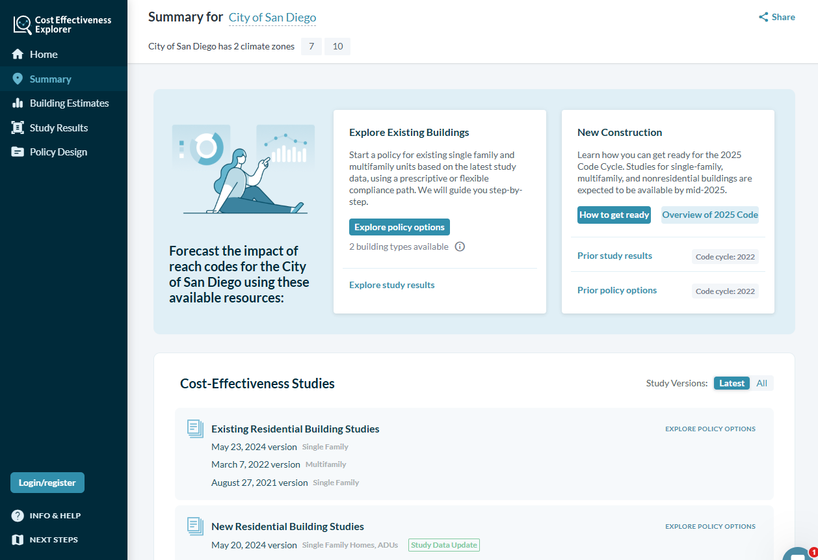Click the Login/register button

47,483
